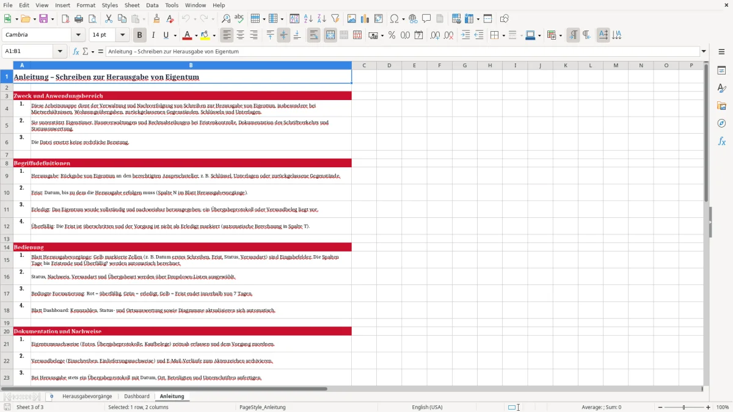
Task: Apply the yellow background color swatch
Action: (205, 35)
